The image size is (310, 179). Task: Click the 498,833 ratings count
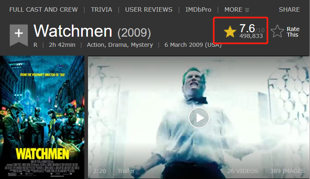click(x=251, y=36)
